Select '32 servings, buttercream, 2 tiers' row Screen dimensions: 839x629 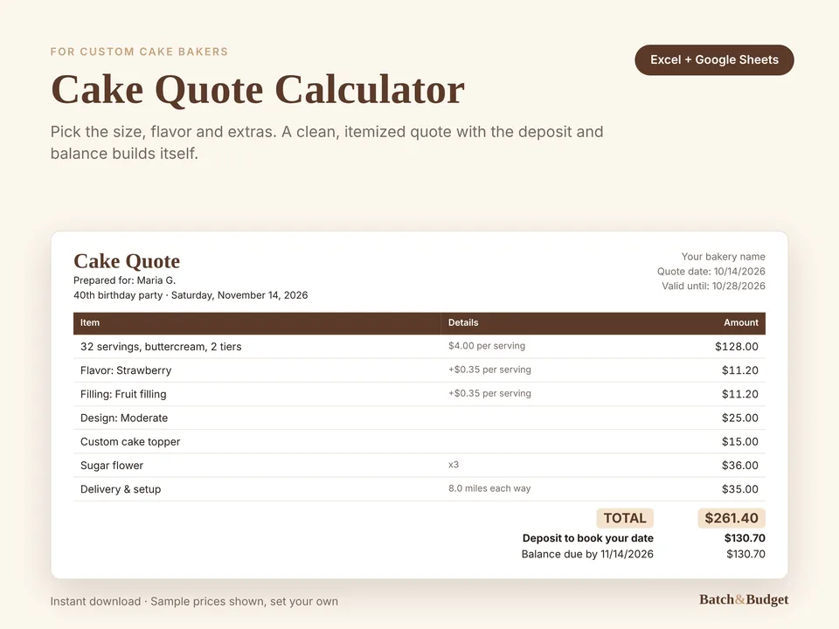click(419, 347)
